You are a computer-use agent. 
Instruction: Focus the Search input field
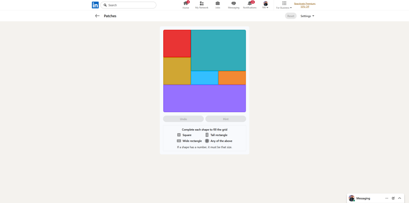pyautogui.click(x=128, y=5)
